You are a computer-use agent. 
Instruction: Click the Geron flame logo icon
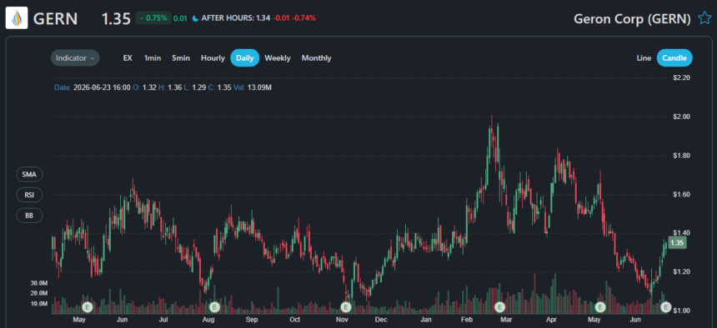pos(17,18)
